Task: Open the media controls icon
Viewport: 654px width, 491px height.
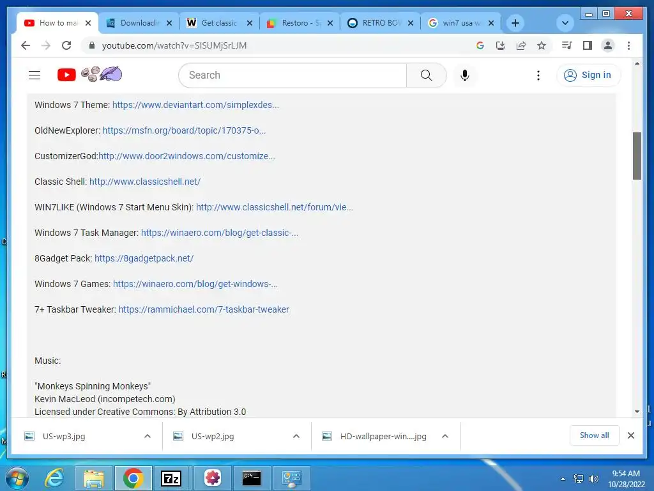Action: click(x=567, y=45)
